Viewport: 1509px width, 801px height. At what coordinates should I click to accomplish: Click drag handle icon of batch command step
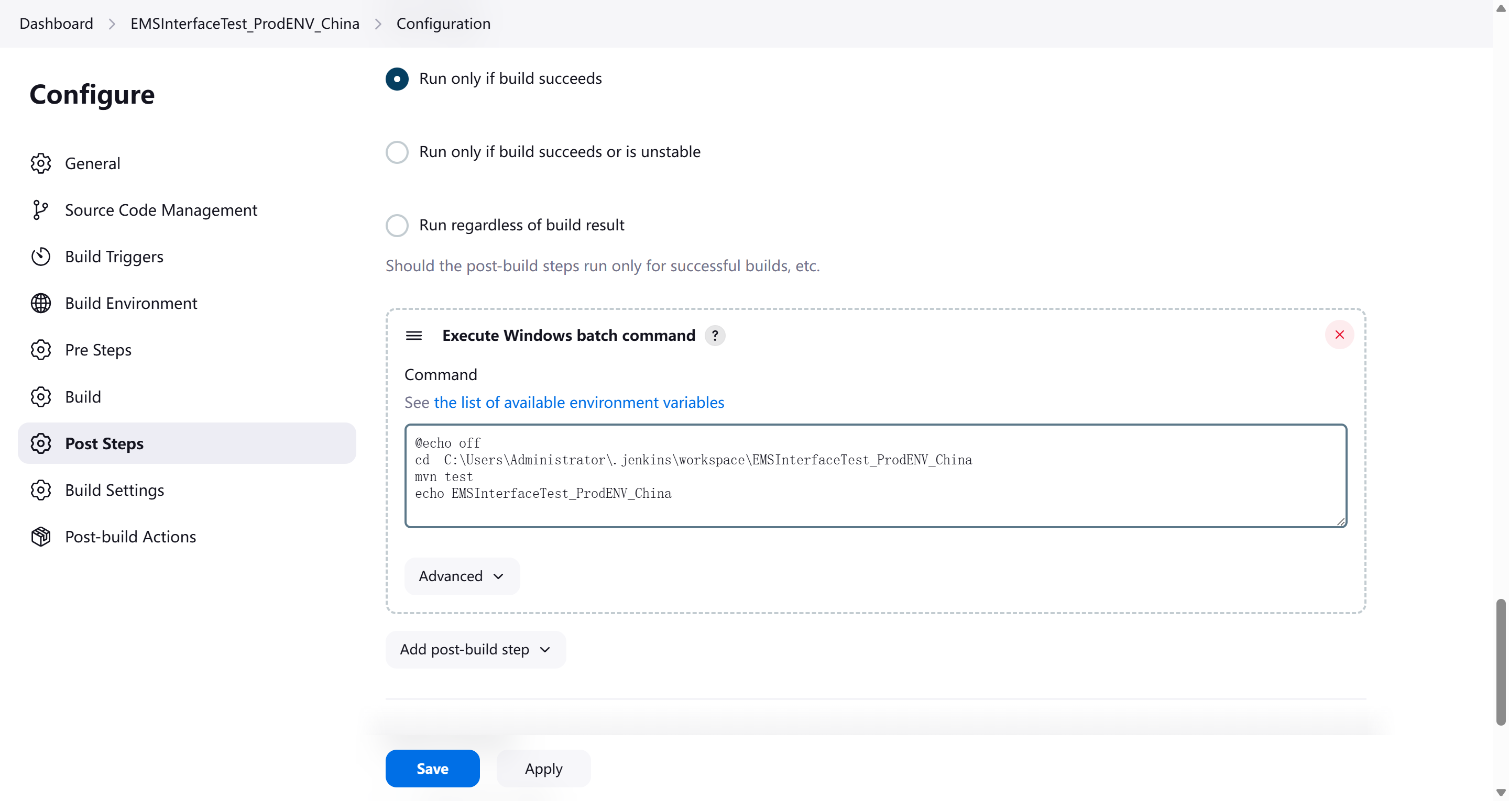(413, 336)
